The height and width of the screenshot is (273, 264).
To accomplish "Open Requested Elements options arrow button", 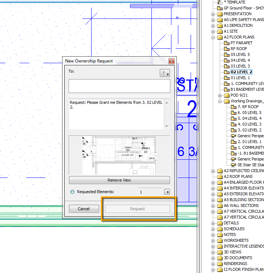I will tap(167, 192).
